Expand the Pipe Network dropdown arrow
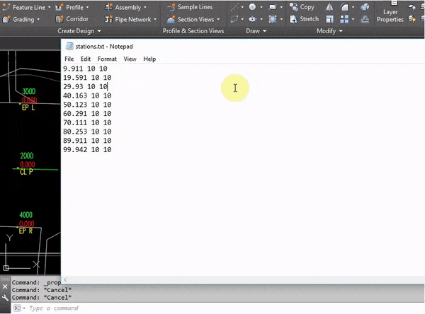Viewport: 425px width, 314px height. point(155,20)
